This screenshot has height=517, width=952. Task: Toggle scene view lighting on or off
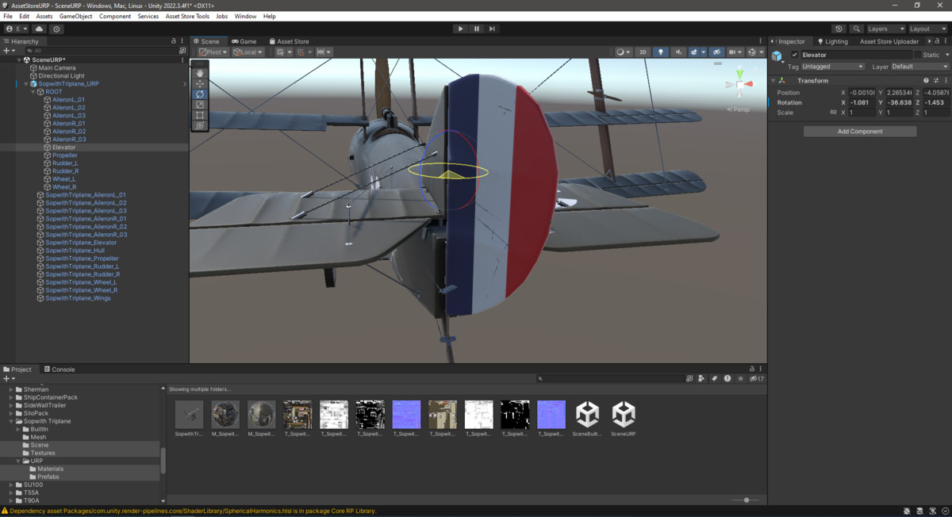662,52
